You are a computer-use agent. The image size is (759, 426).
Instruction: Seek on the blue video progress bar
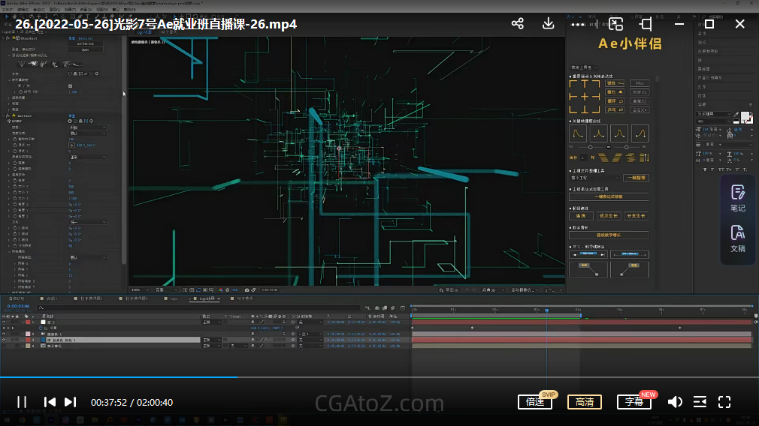click(150, 377)
